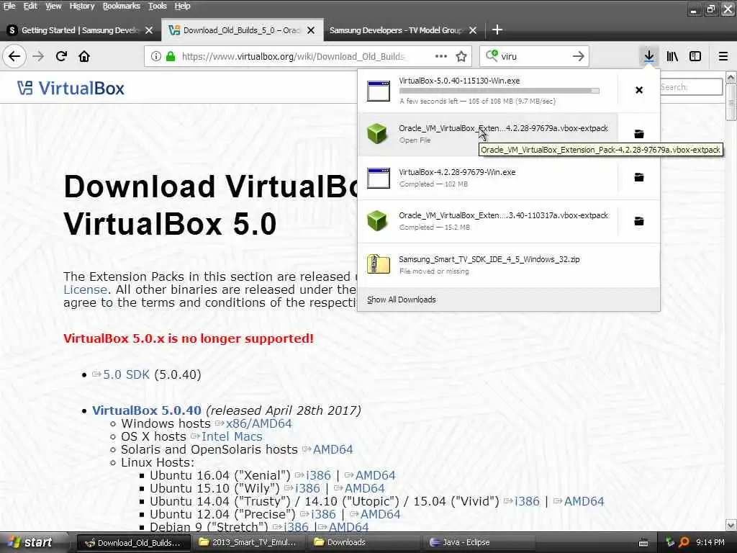This screenshot has height=553, width=737.
Task: Toggle the downloads panel arrow button
Action: (x=648, y=56)
